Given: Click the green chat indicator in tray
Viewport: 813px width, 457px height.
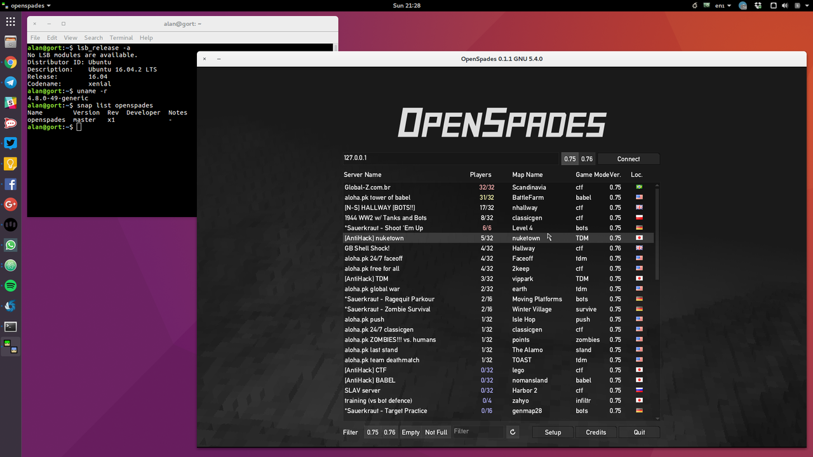Looking at the screenshot, I should [x=706, y=5].
